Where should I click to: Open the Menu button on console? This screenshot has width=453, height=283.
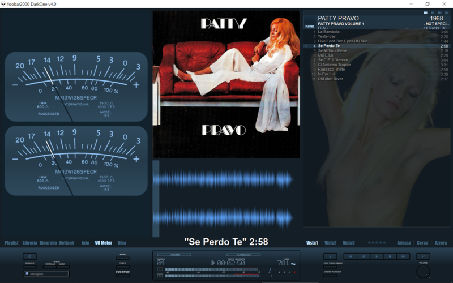(x=122, y=257)
